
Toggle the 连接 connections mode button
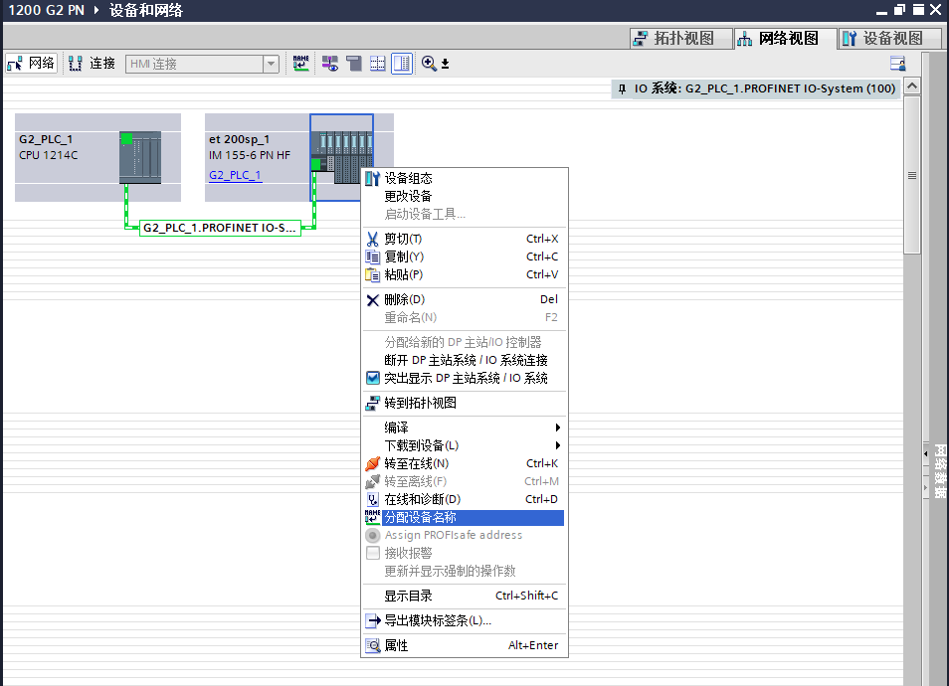click(x=92, y=64)
